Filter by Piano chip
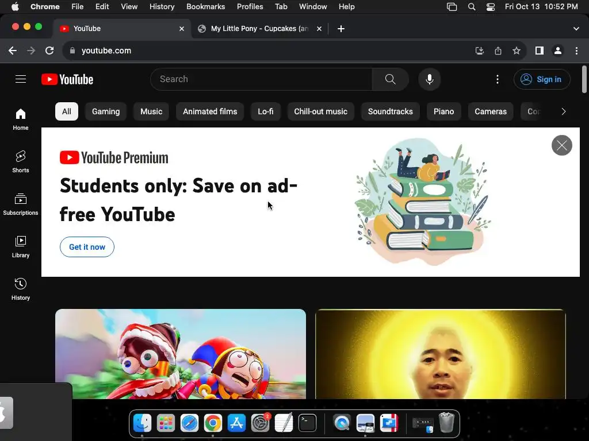 point(443,111)
